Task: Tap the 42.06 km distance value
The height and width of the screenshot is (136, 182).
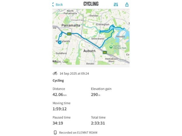Action: pyautogui.click(x=59, y=95)
